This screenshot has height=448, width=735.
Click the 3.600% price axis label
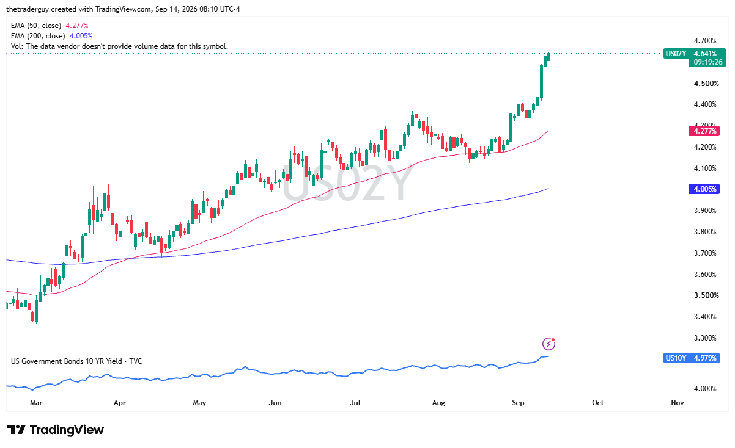pos(705,275)
